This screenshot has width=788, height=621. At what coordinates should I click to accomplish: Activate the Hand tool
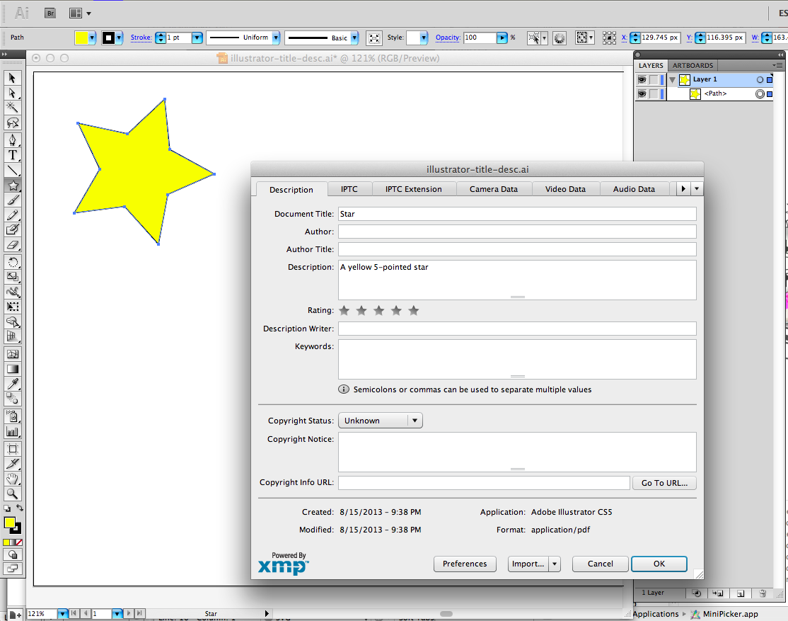tap(13, 479)
